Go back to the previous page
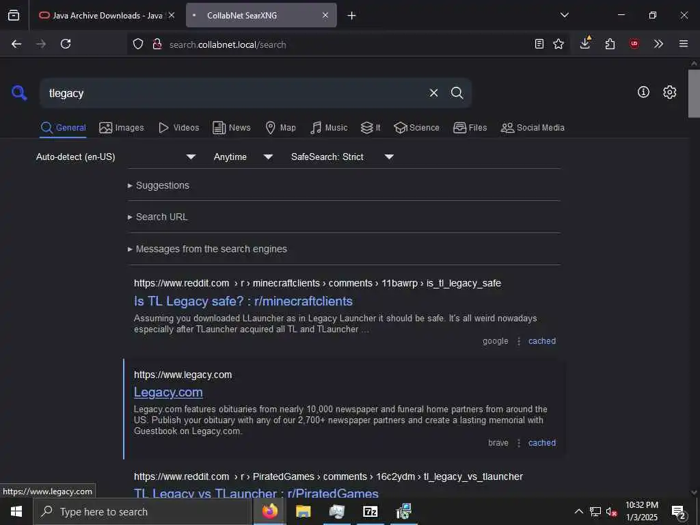Screen dimensions: 700x525 coord(16,44)
